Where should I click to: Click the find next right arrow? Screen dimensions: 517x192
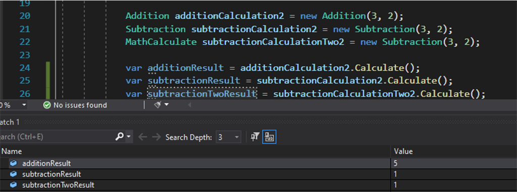[x=157, y=137]
